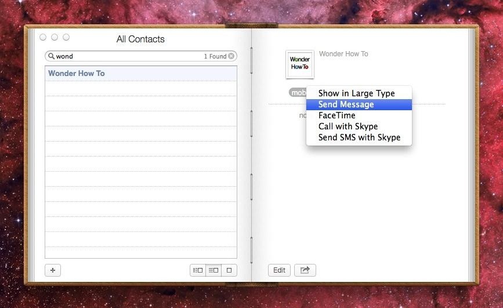This screenshot has width=503, height=308.
Task: Click the 1 Found result count
Action: pyautogui.click(x=215, y=56)
